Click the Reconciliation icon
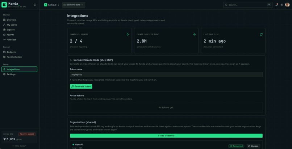 pos(4,57)
